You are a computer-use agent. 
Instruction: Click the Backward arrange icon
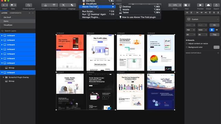[54, 5]
